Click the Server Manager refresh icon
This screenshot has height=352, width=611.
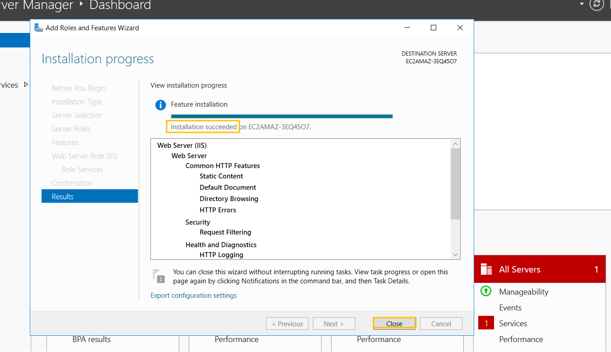tap(597, 4)
